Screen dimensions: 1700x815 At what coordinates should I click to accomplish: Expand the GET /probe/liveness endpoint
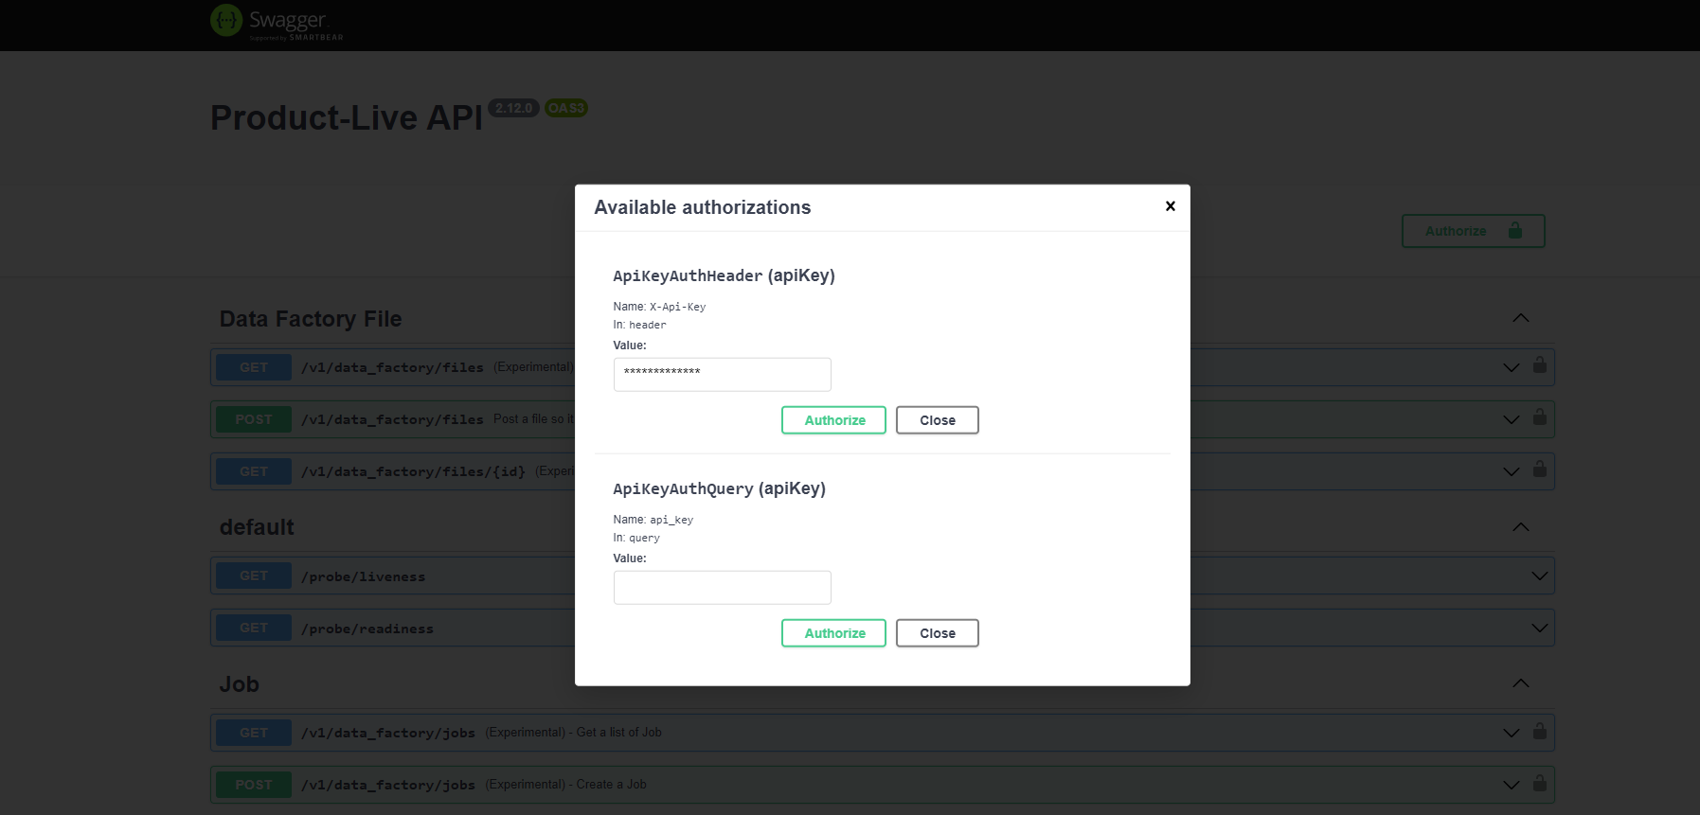[1539, 576]
